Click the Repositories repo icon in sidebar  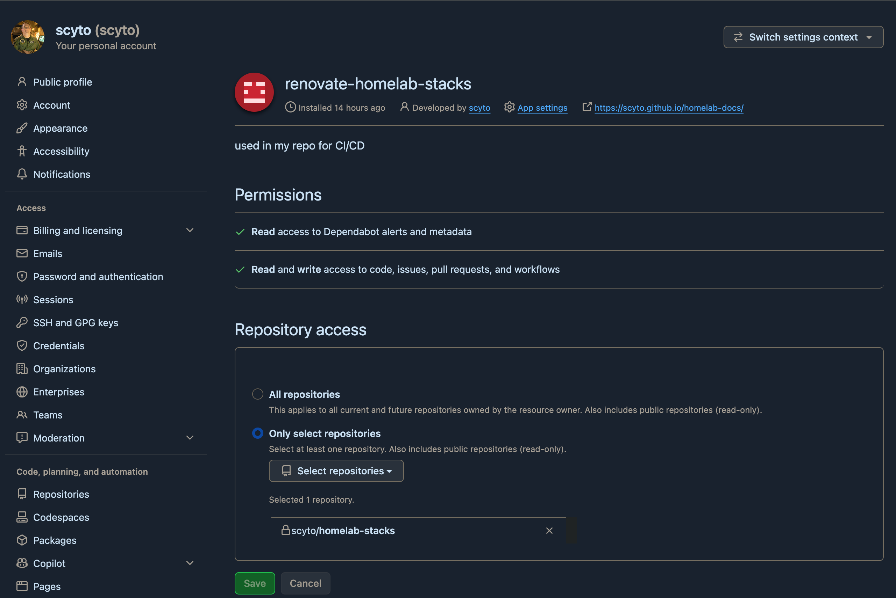coord(22,494)
